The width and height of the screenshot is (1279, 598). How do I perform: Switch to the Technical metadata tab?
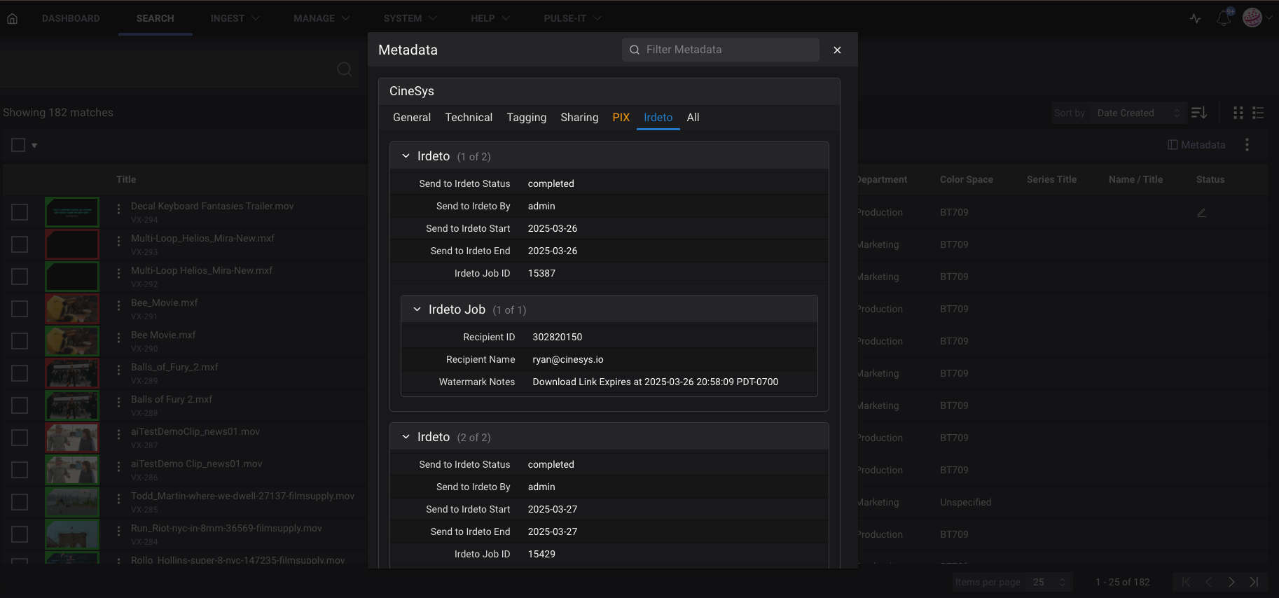tap(469, 118)
